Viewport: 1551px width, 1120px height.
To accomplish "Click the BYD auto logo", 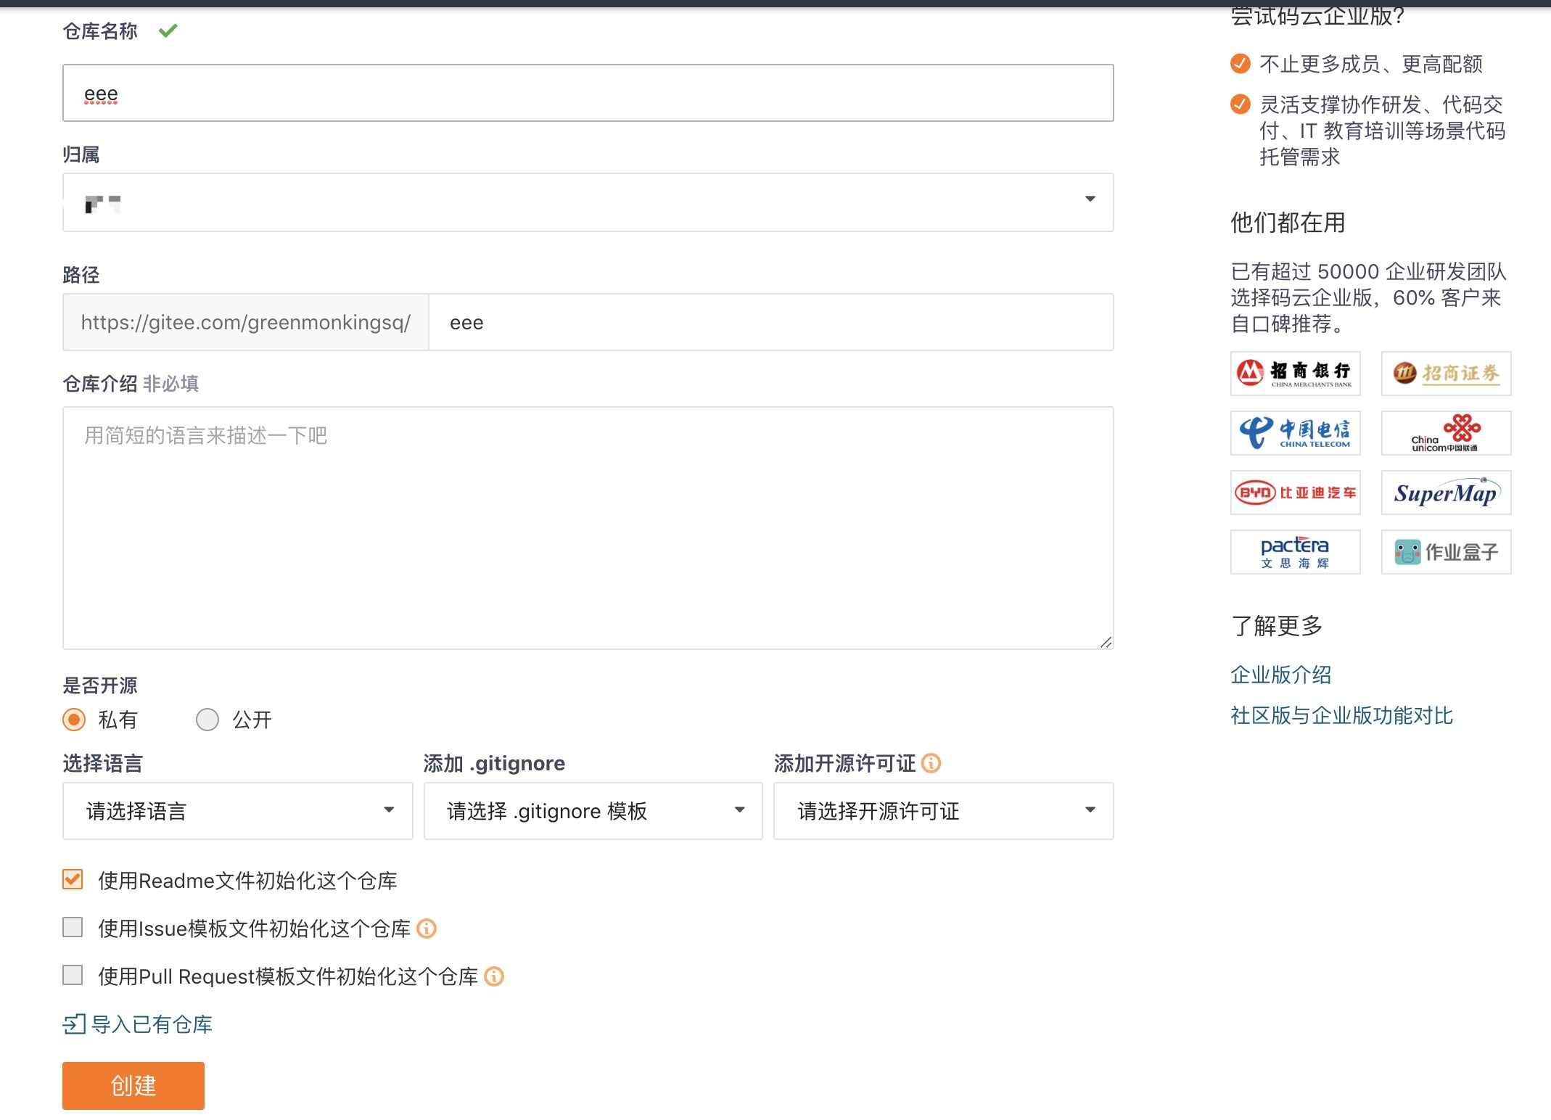I will [x=1295, y=493].
